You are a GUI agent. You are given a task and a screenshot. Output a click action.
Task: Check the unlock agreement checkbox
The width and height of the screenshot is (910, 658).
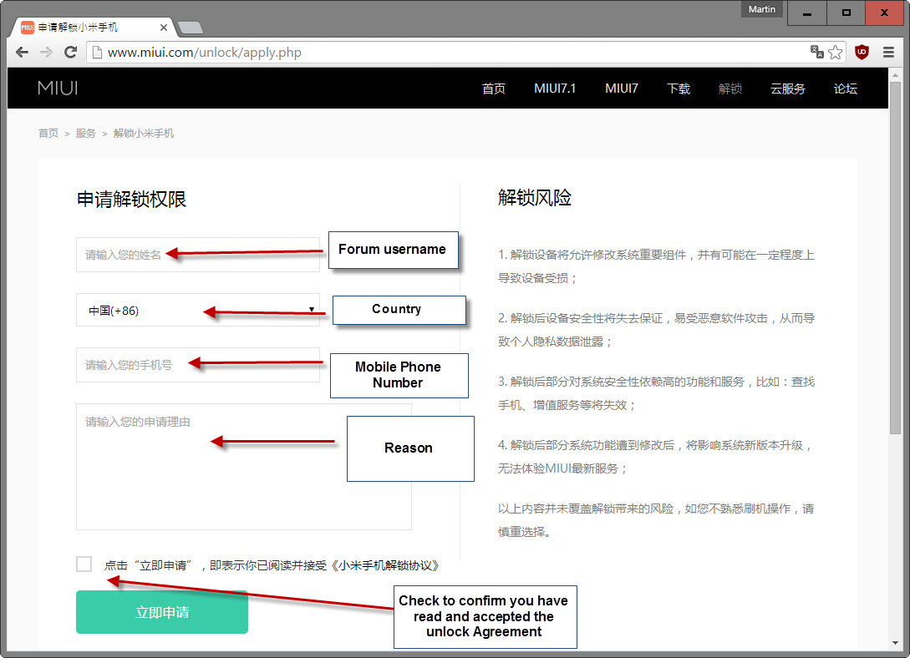click(x=84, y=564)
